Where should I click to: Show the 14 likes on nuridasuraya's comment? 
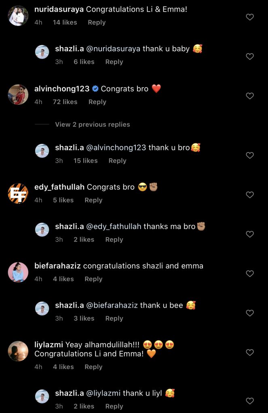pyautogui.click(x=65, y=23)
